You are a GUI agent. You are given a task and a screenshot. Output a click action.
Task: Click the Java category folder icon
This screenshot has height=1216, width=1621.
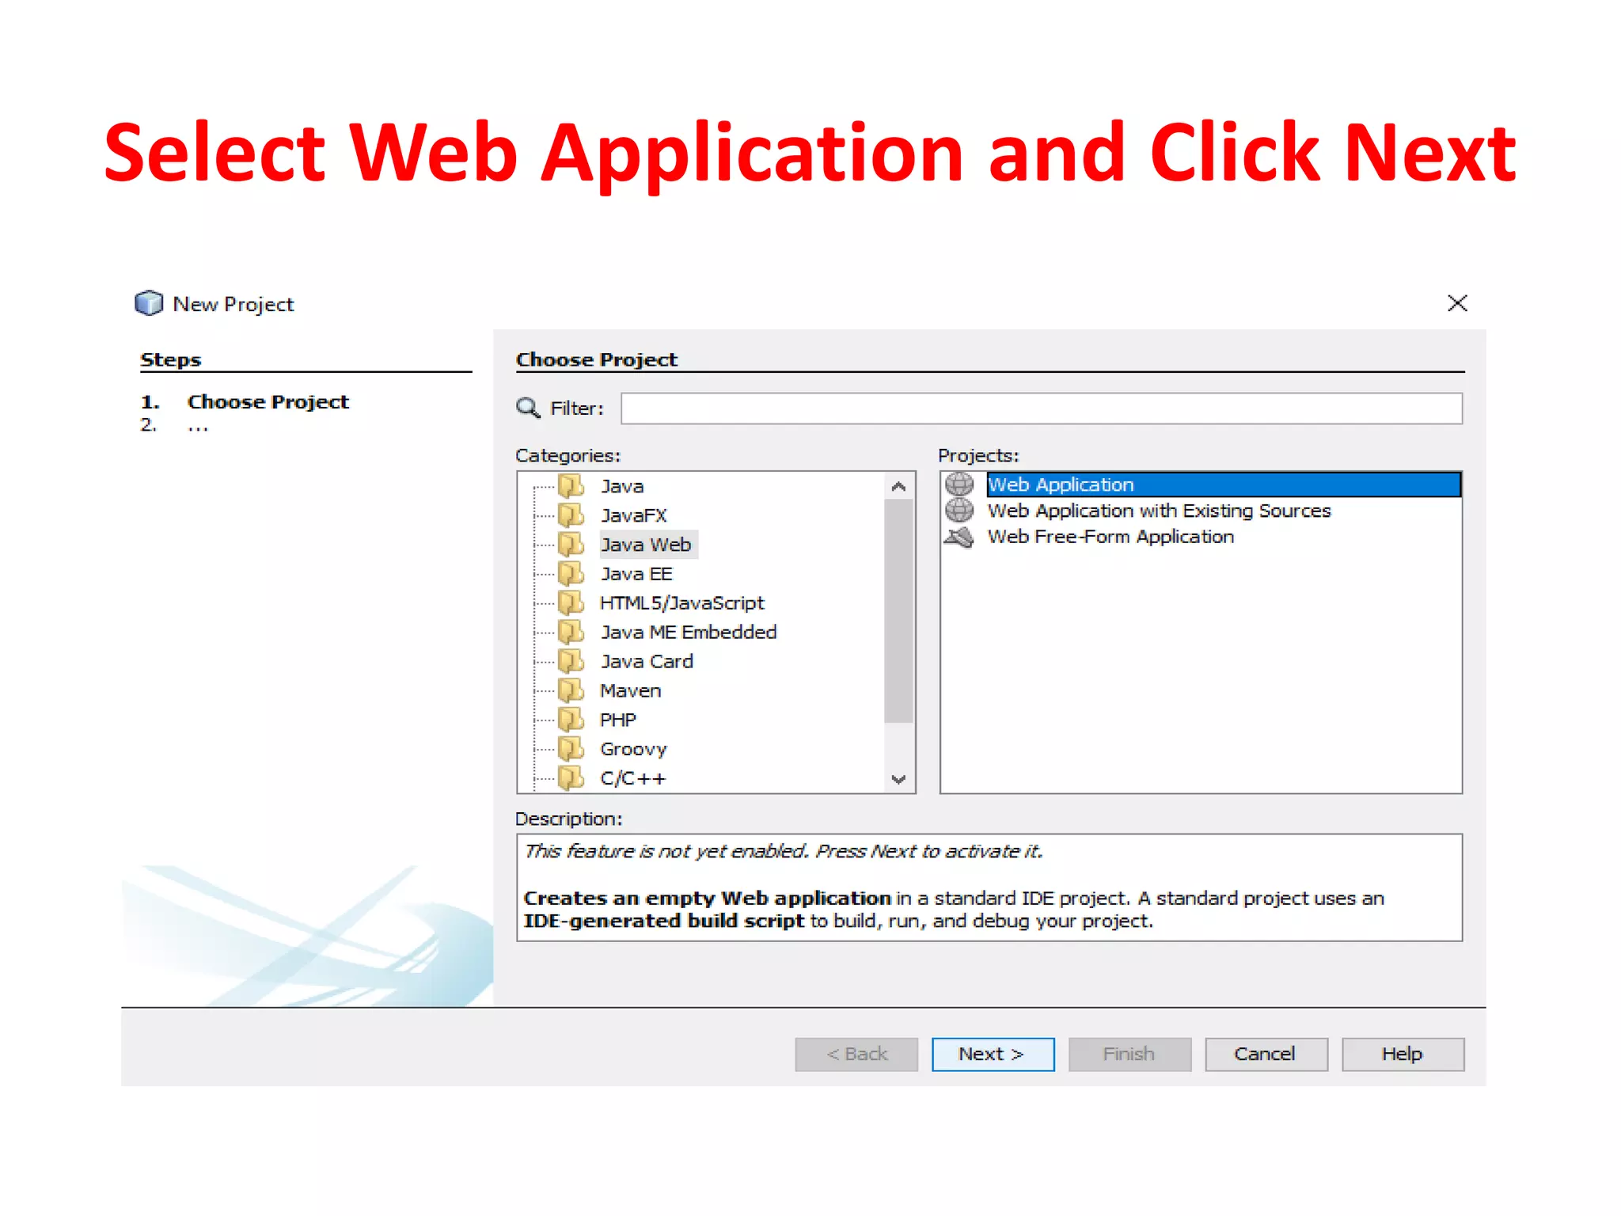point(571,485)
